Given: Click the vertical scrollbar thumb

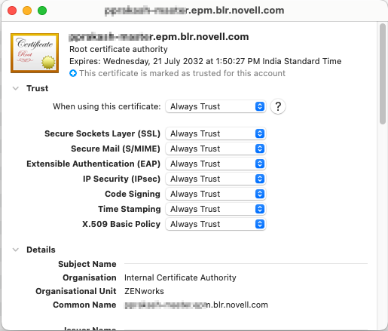Looking at the screenshot, I should tap(383, 74).
